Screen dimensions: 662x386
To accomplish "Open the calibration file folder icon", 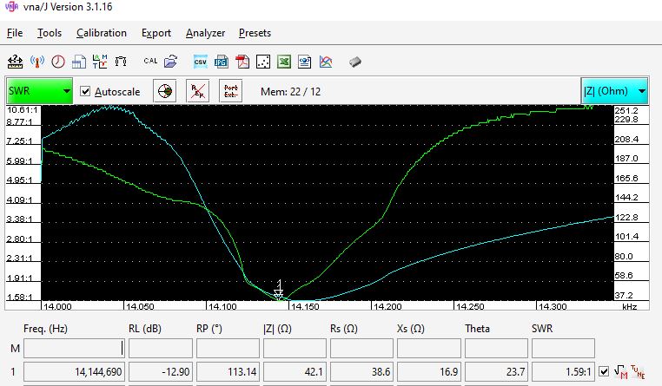I will [x=171, y=62].
